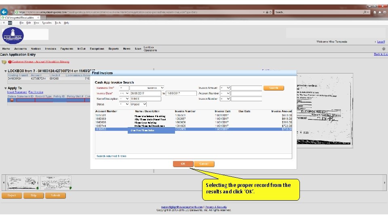Click the orange Search button
This screenshot has width=388, height=218.
(274, 88)
